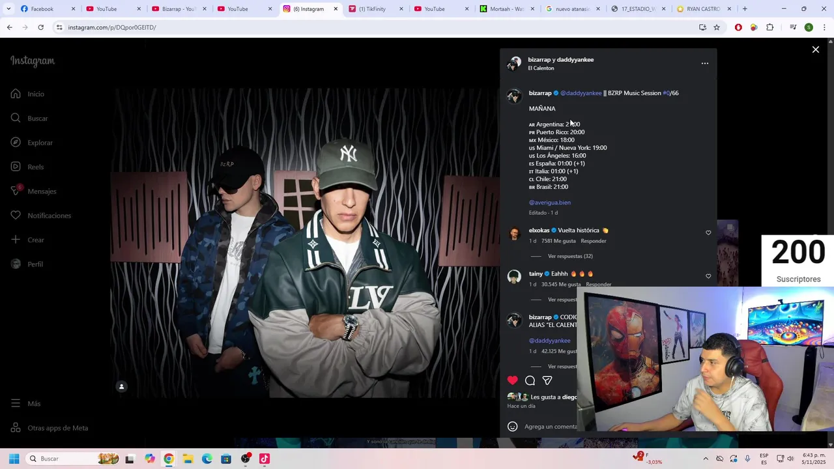
Task: Open El Calenton audio link
Action: point(541,68)
